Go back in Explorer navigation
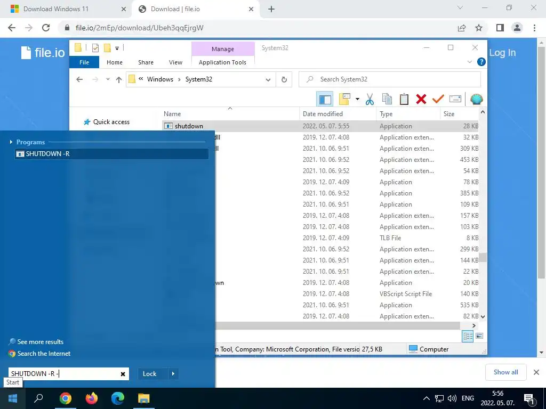This screenshot has height=409, width=546. coord(79,80)
